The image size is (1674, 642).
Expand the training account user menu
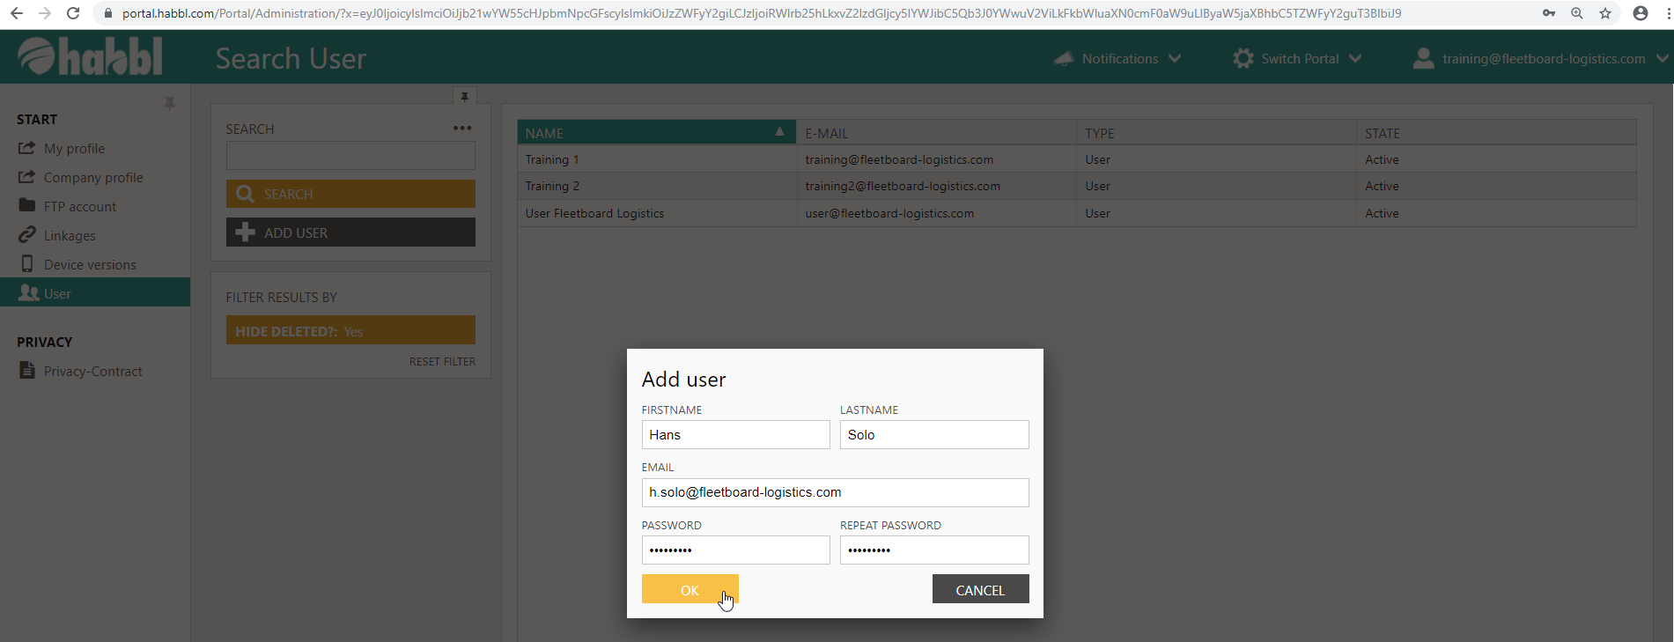[x=1541, y=59]
